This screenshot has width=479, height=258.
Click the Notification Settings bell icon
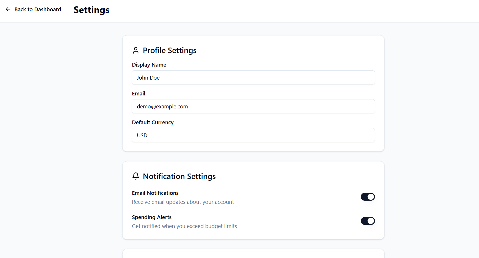136,176
